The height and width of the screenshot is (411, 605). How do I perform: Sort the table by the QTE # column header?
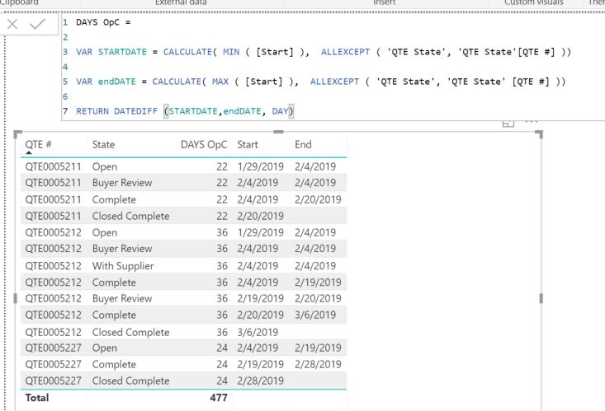[38, 144]
